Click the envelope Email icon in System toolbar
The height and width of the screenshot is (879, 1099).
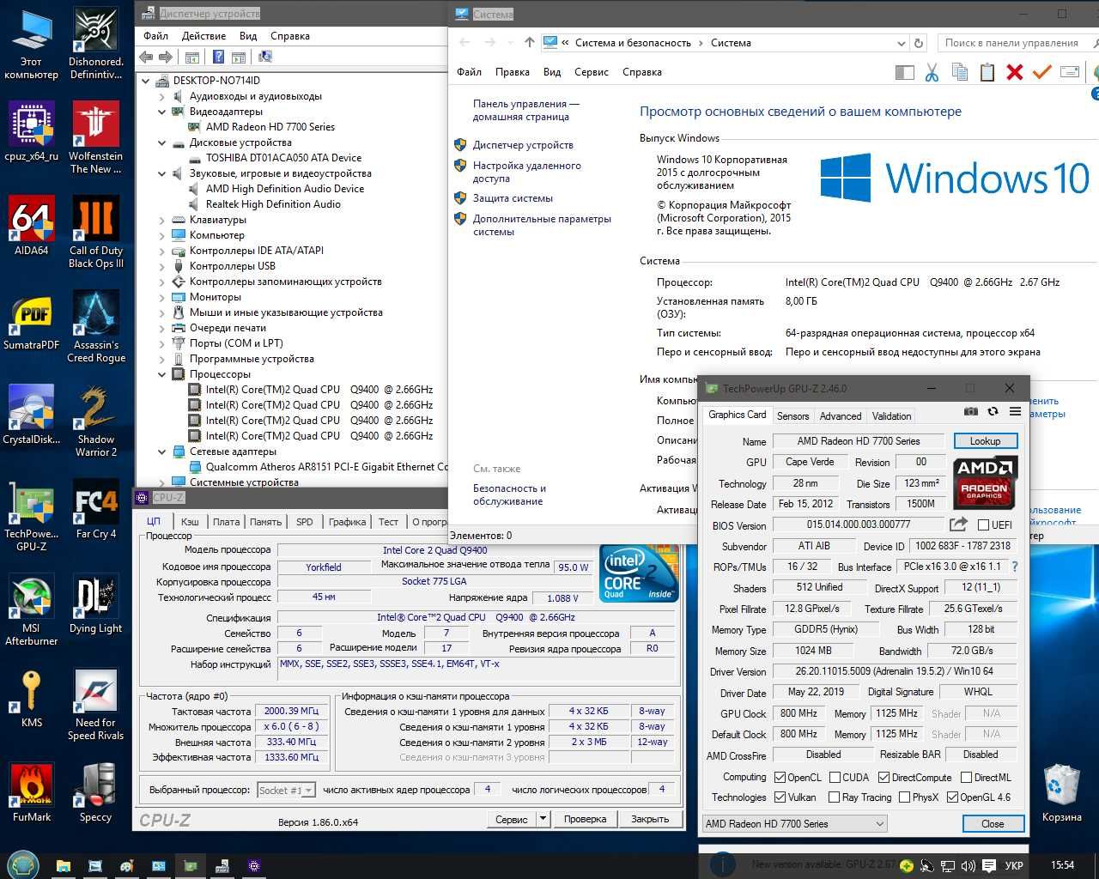click(1070, 72)
